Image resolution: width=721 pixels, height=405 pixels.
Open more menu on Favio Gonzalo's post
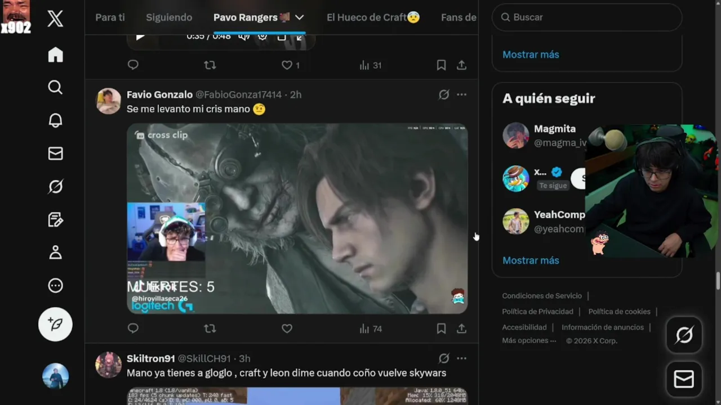point(461,94)
